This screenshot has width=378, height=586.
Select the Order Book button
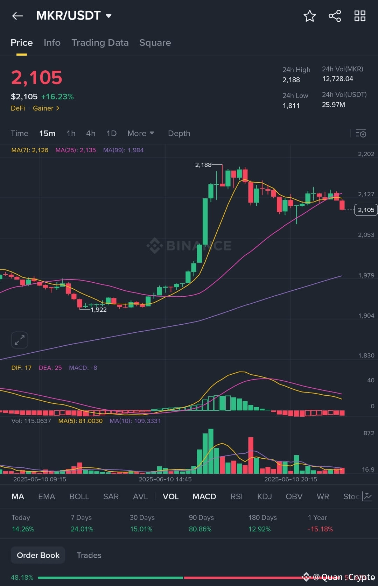tap(38, 555)
